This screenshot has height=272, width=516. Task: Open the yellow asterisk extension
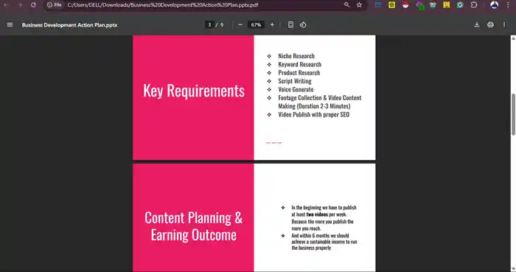(x=391, y=5)
